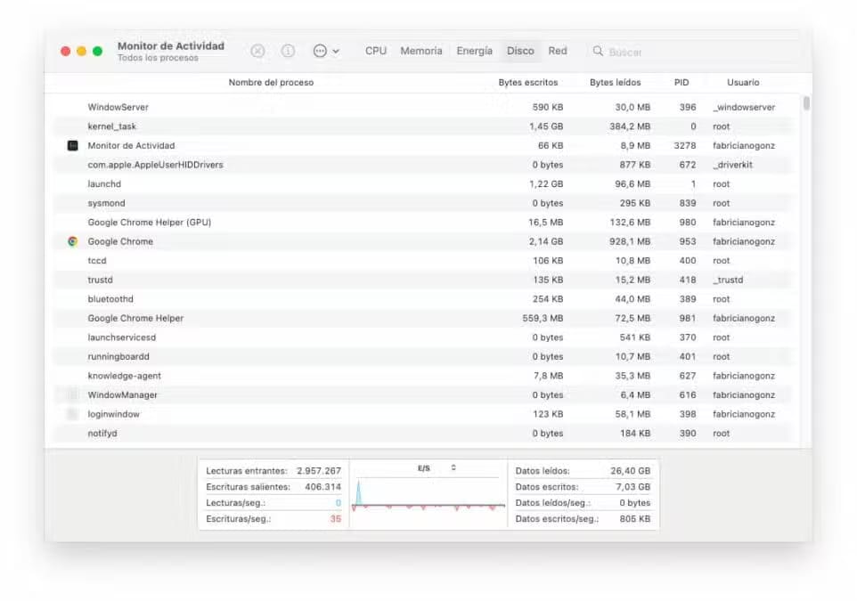Select the knowledge-agent process row
This screenshot has height=601, width=857.
click(x=423, y=376)
